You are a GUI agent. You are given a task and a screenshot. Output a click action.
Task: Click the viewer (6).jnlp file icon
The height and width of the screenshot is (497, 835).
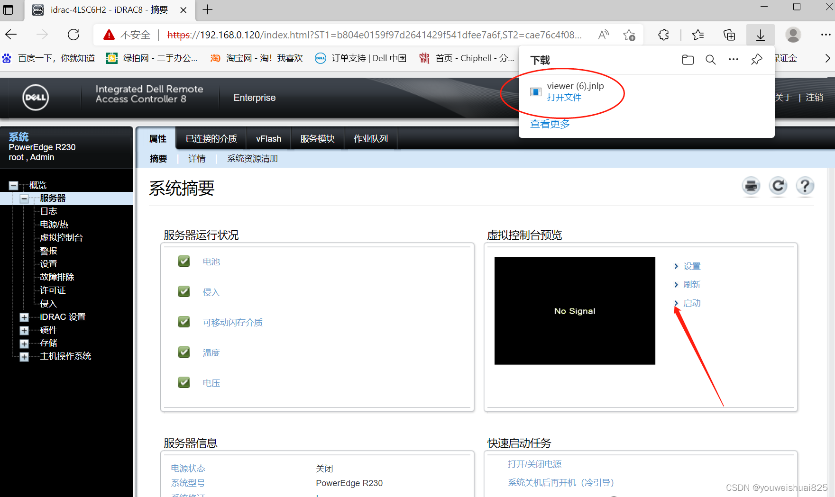535,92
